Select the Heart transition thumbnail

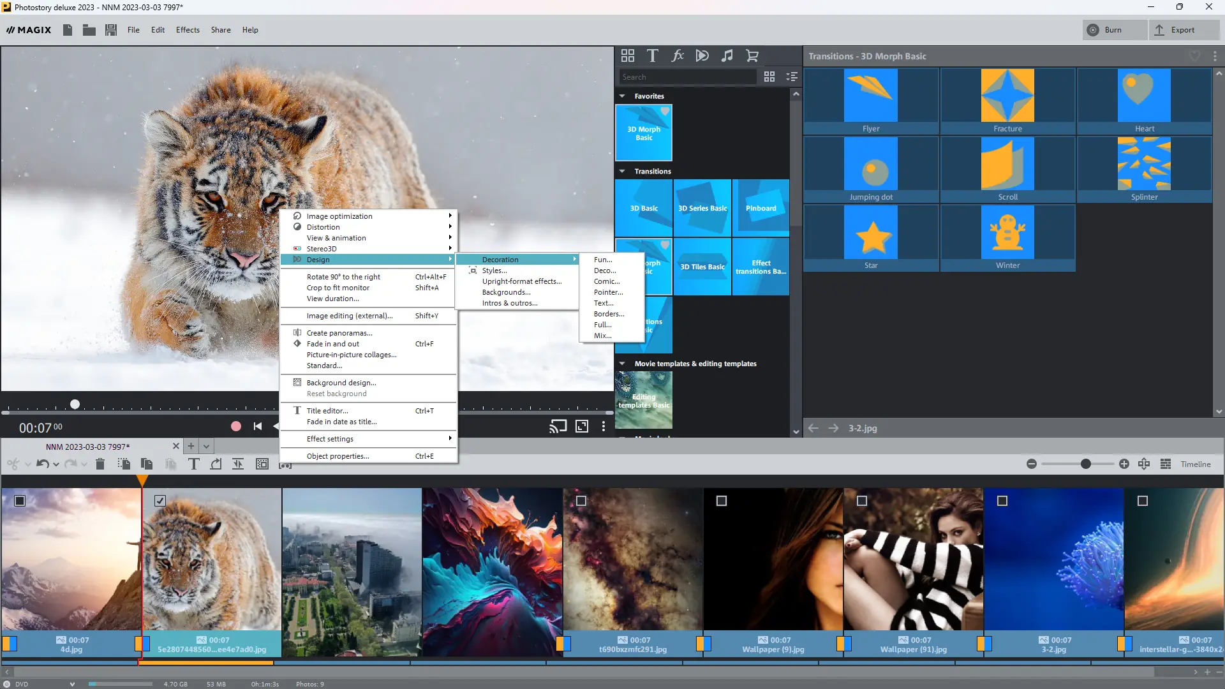point(1144,95)
